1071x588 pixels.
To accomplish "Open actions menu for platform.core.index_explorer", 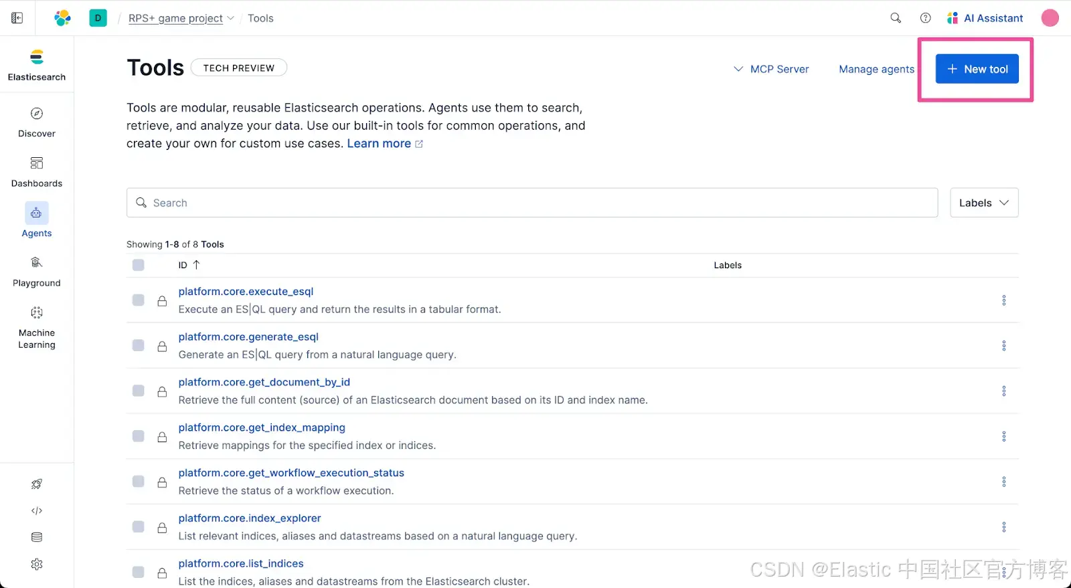I will (1003, 527).
